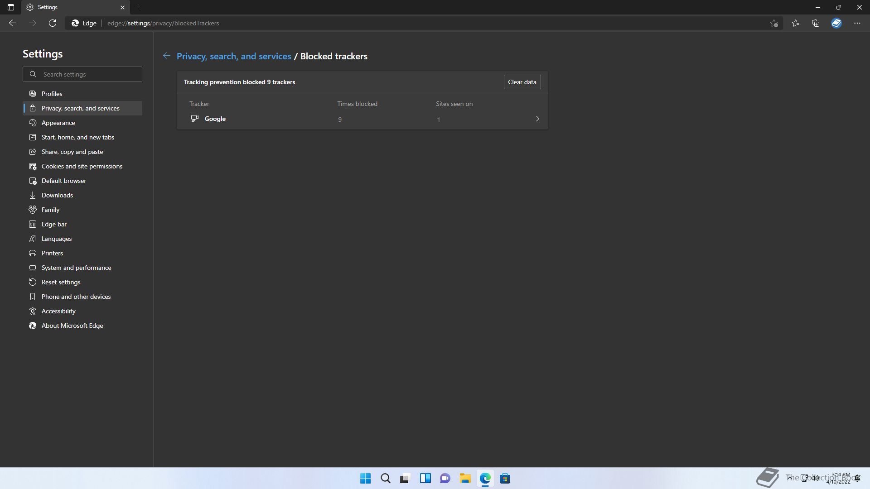This screenshot has height=489, width=870.
Task: Open Teams Chat on taskbar
Action: tap(445, 478)
